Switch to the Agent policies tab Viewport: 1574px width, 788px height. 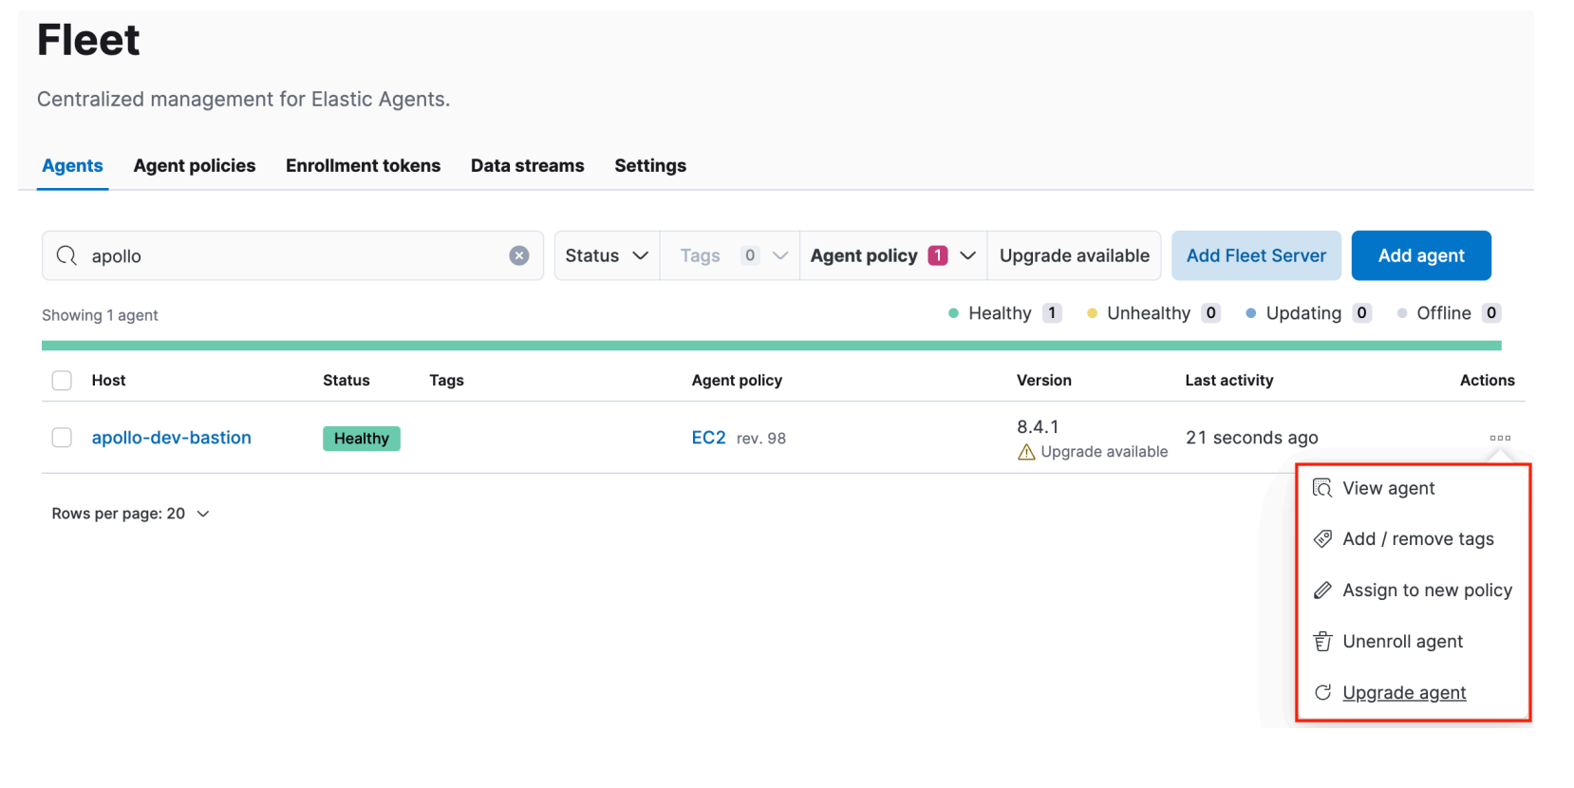(195, 165)
